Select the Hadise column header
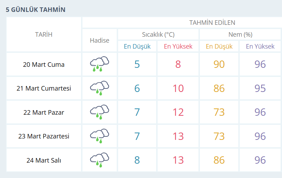 (x=99, y=40)
